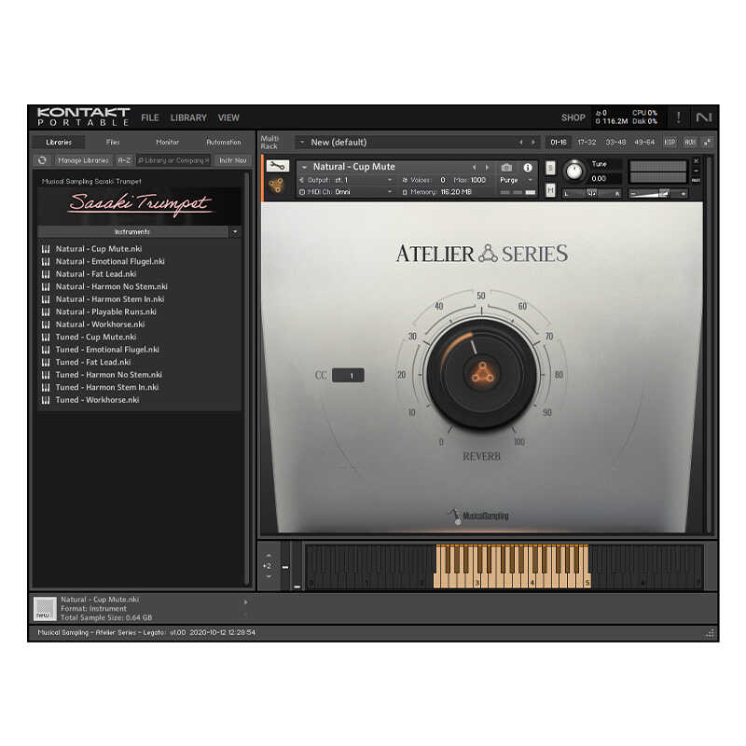Screen dimensions: 746x746
Task: Open the LIBRARY menu
Action: 188,117
